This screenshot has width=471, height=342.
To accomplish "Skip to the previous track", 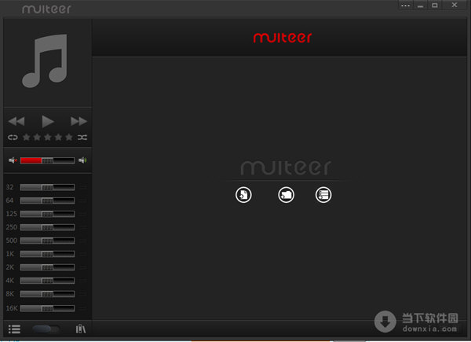I will (x=16, y=121).
